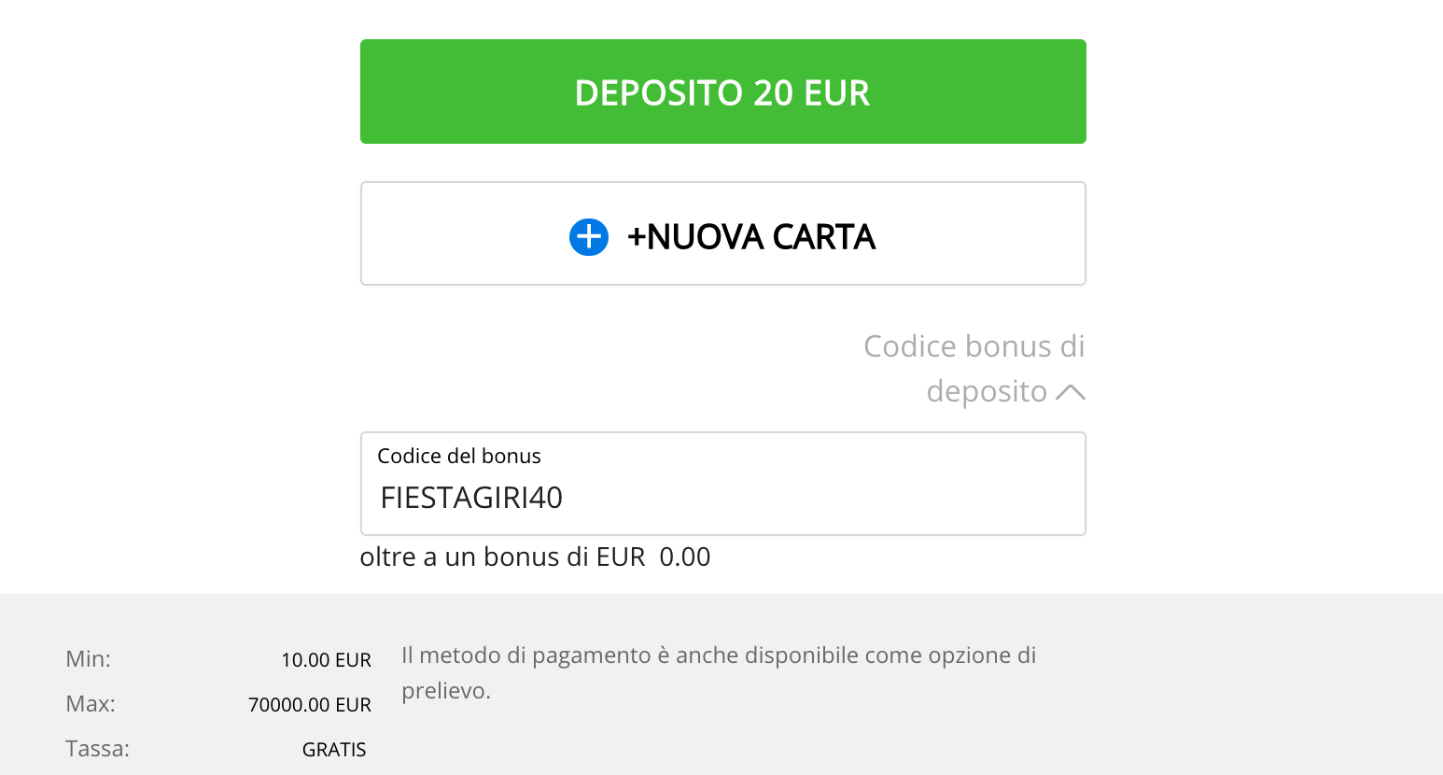
Task: Click the 'Tassa:' label
Action: tap(97, 749)
